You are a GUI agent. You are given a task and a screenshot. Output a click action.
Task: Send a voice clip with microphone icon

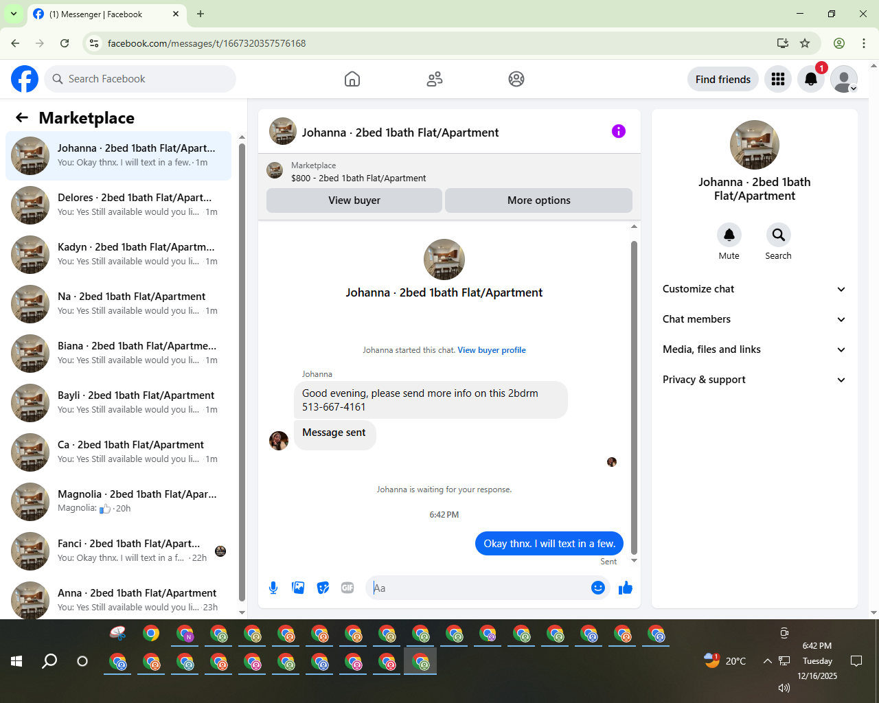click(273, 588)
